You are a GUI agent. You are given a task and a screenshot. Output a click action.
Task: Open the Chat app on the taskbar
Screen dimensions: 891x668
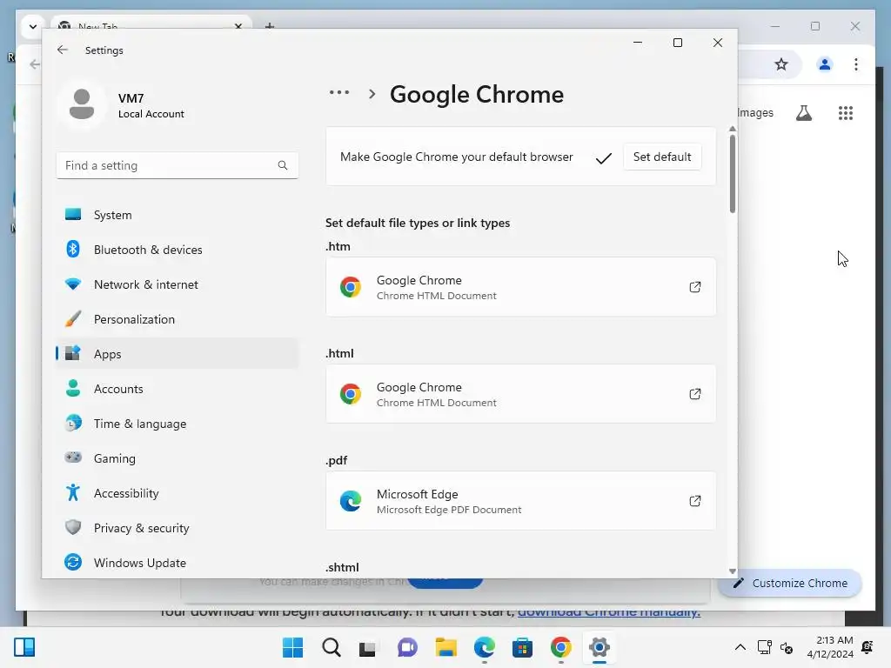click(x=407, y=647)
